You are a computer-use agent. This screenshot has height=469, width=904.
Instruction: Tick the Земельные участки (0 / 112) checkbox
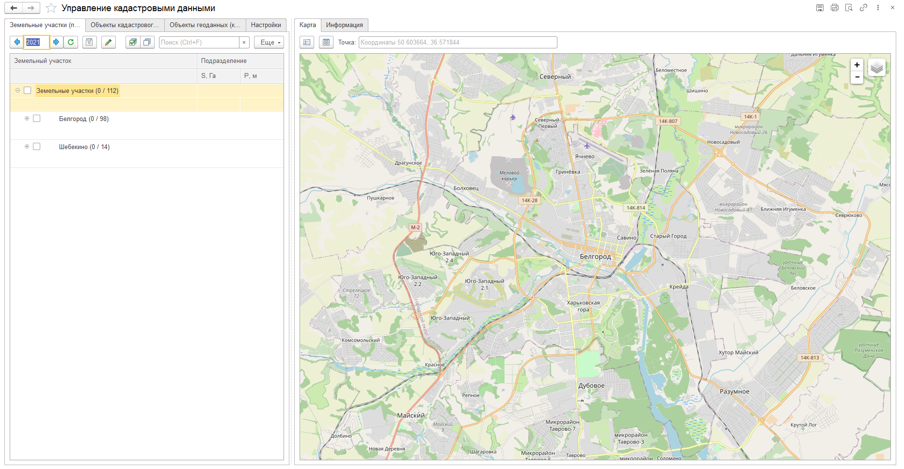[28, 91]
